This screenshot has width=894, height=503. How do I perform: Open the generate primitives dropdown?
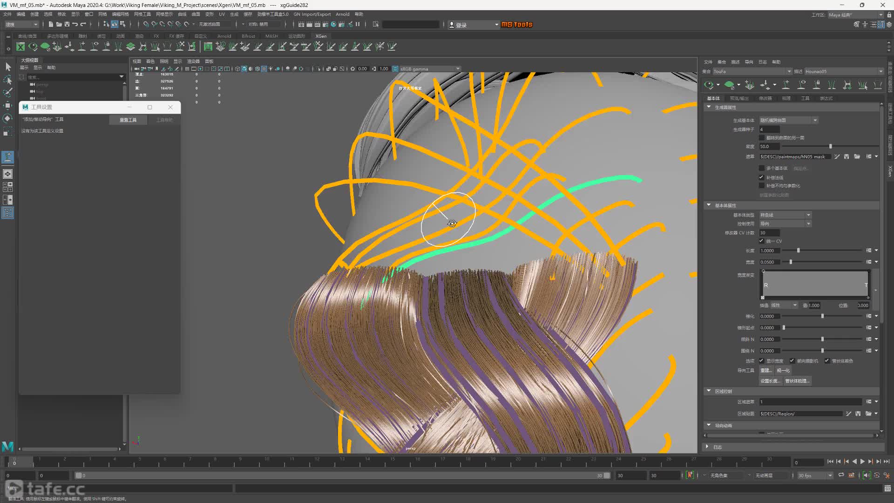coord(788,120)
